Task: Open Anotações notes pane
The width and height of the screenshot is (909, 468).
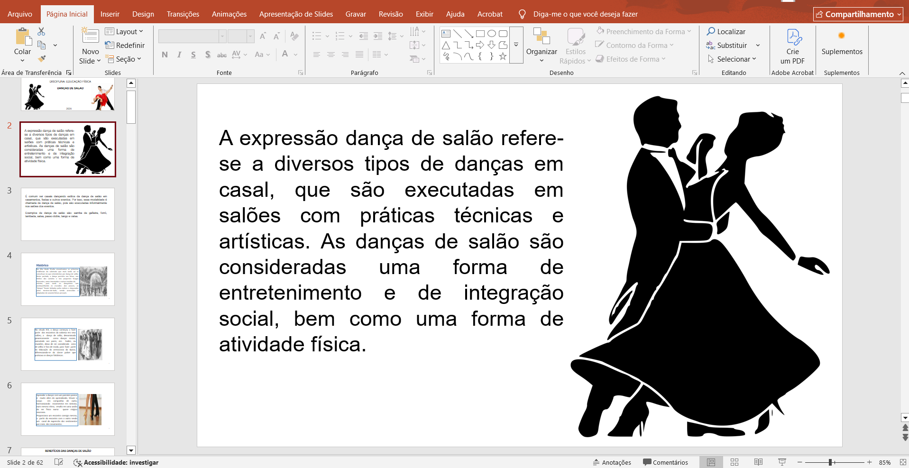Action: tap(612, 462)
